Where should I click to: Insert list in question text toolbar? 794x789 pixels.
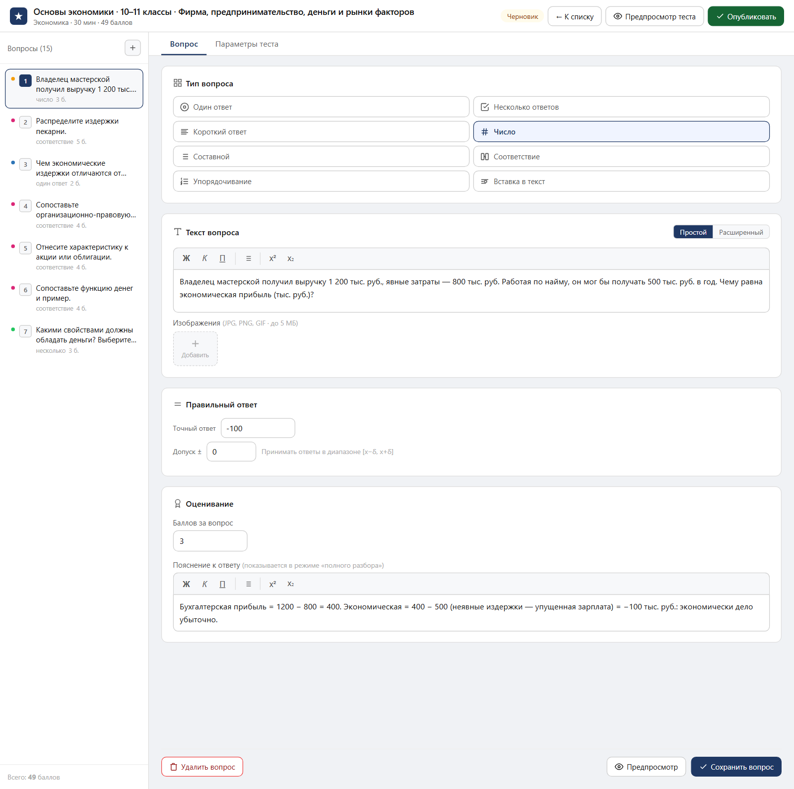[x=249, y=259]
